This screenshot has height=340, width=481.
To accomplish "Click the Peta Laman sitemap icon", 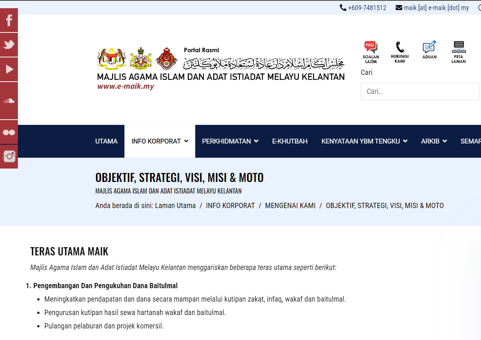I will point(459,52).
